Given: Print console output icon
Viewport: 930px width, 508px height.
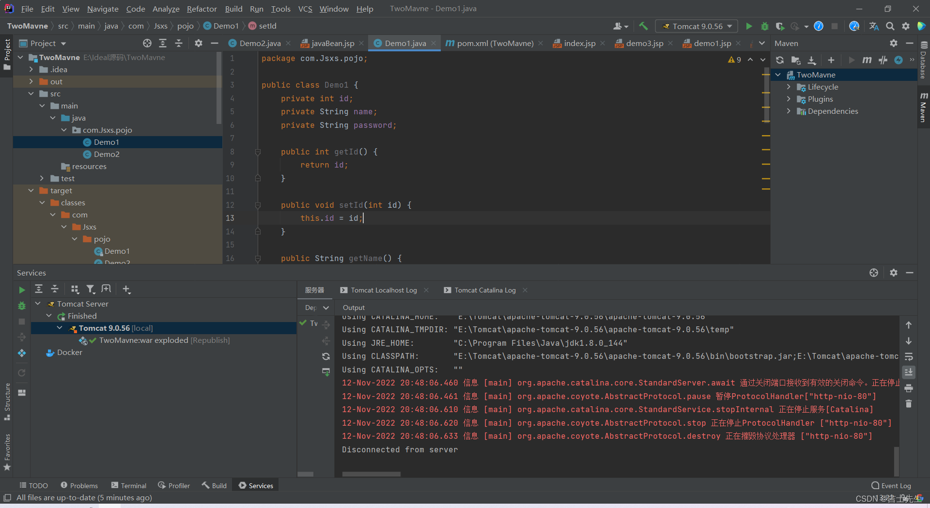Looking at the screenshot, I should tap(909, 388).
